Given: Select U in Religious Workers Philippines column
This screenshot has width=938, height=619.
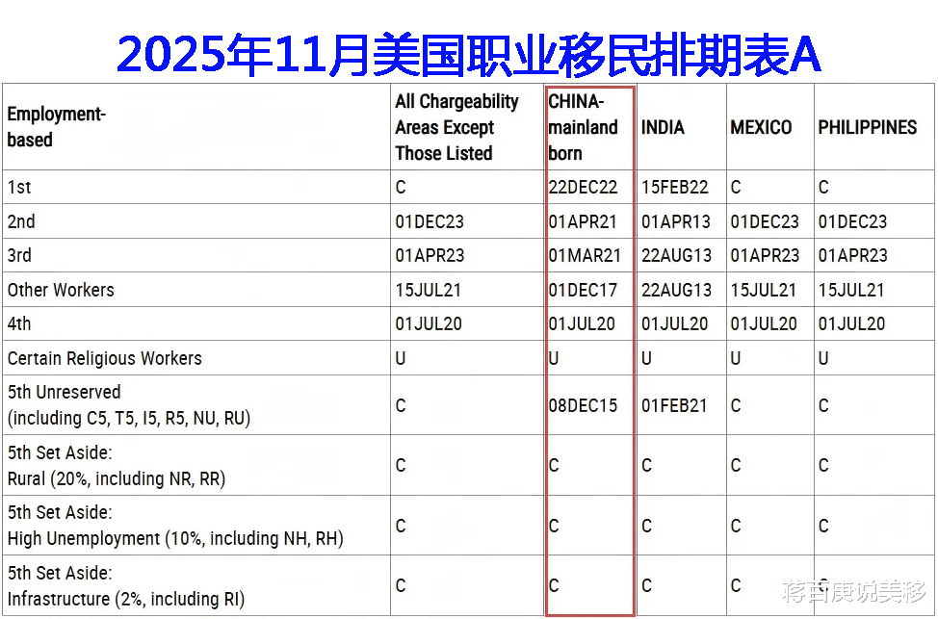Looking at the screenshot, I should 823,358.
